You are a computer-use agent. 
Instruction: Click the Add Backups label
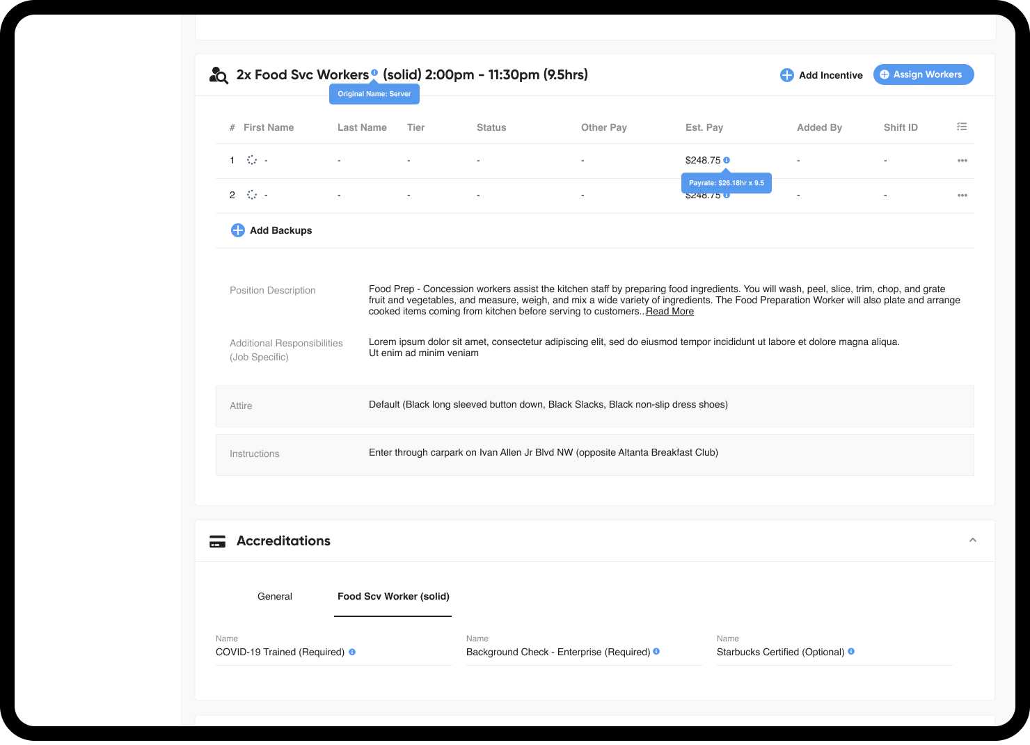[x=280, y=230]
